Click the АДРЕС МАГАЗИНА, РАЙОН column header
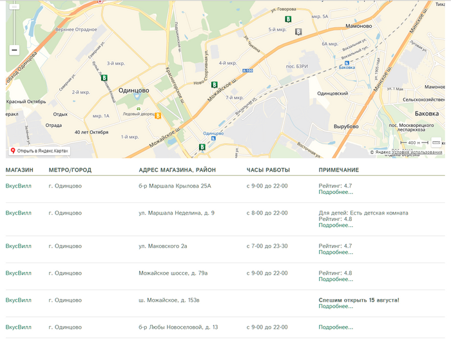This screenshot has width=451, height=339. (177, 170)
